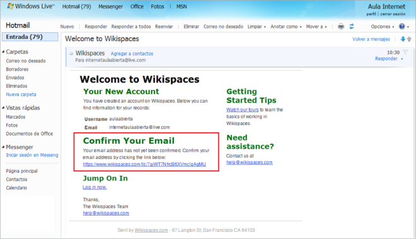Click Watch our tours link
This screenshot has width=416, height=239.
click(242, 110)
